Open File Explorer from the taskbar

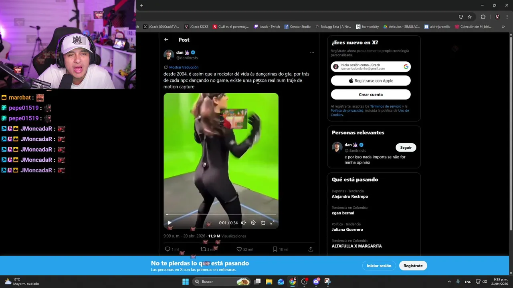(269, 282)
